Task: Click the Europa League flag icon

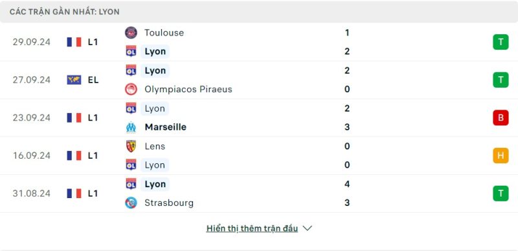Action: pyautogui.click(x=74, y=80)
